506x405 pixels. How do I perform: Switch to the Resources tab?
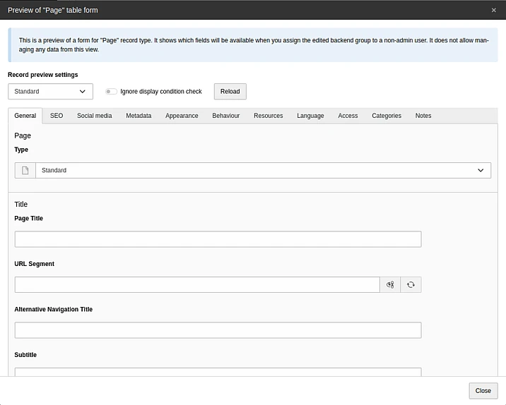[268, 116]
